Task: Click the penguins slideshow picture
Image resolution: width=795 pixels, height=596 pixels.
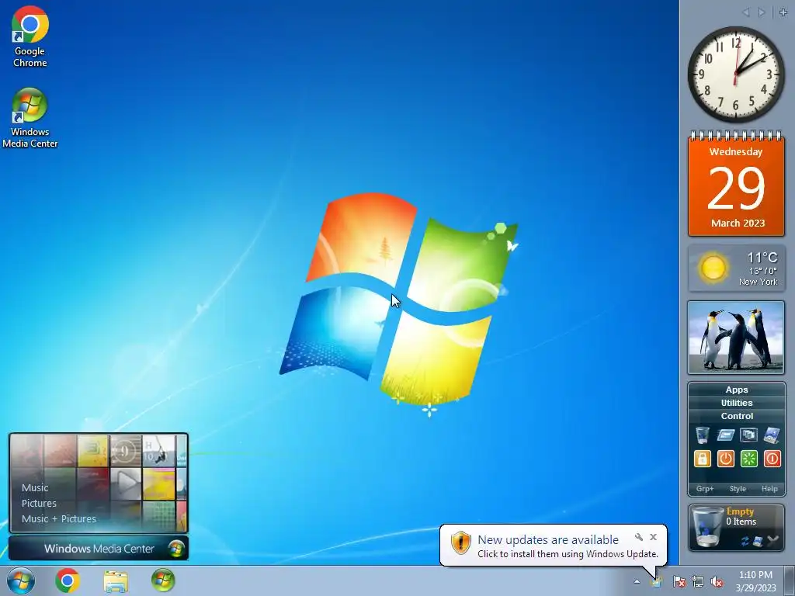Action: pos(736,337)
